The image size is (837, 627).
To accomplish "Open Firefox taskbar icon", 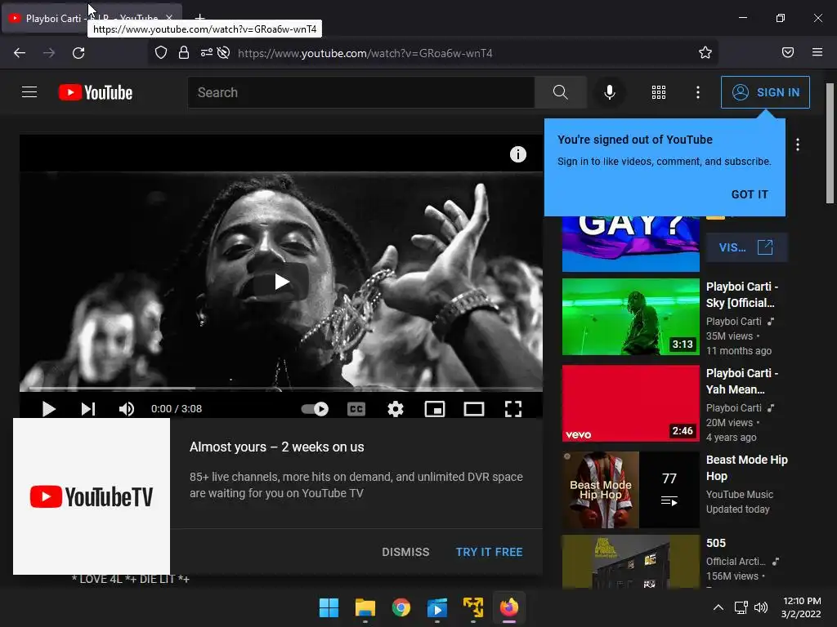I will (508, 607).
